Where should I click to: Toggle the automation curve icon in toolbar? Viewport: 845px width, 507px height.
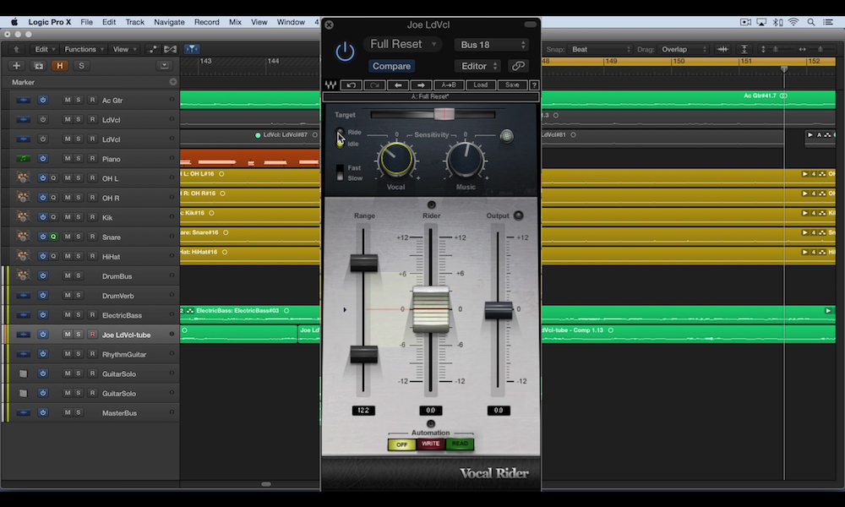(x=153, y=49)
